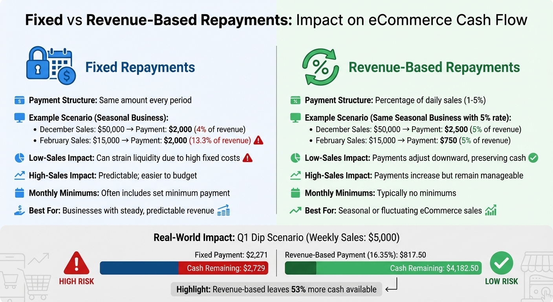Click the Fixed Payment Structure dollar icon
The width and height of the screenshot is (553, 302).
tap(19, 100)
